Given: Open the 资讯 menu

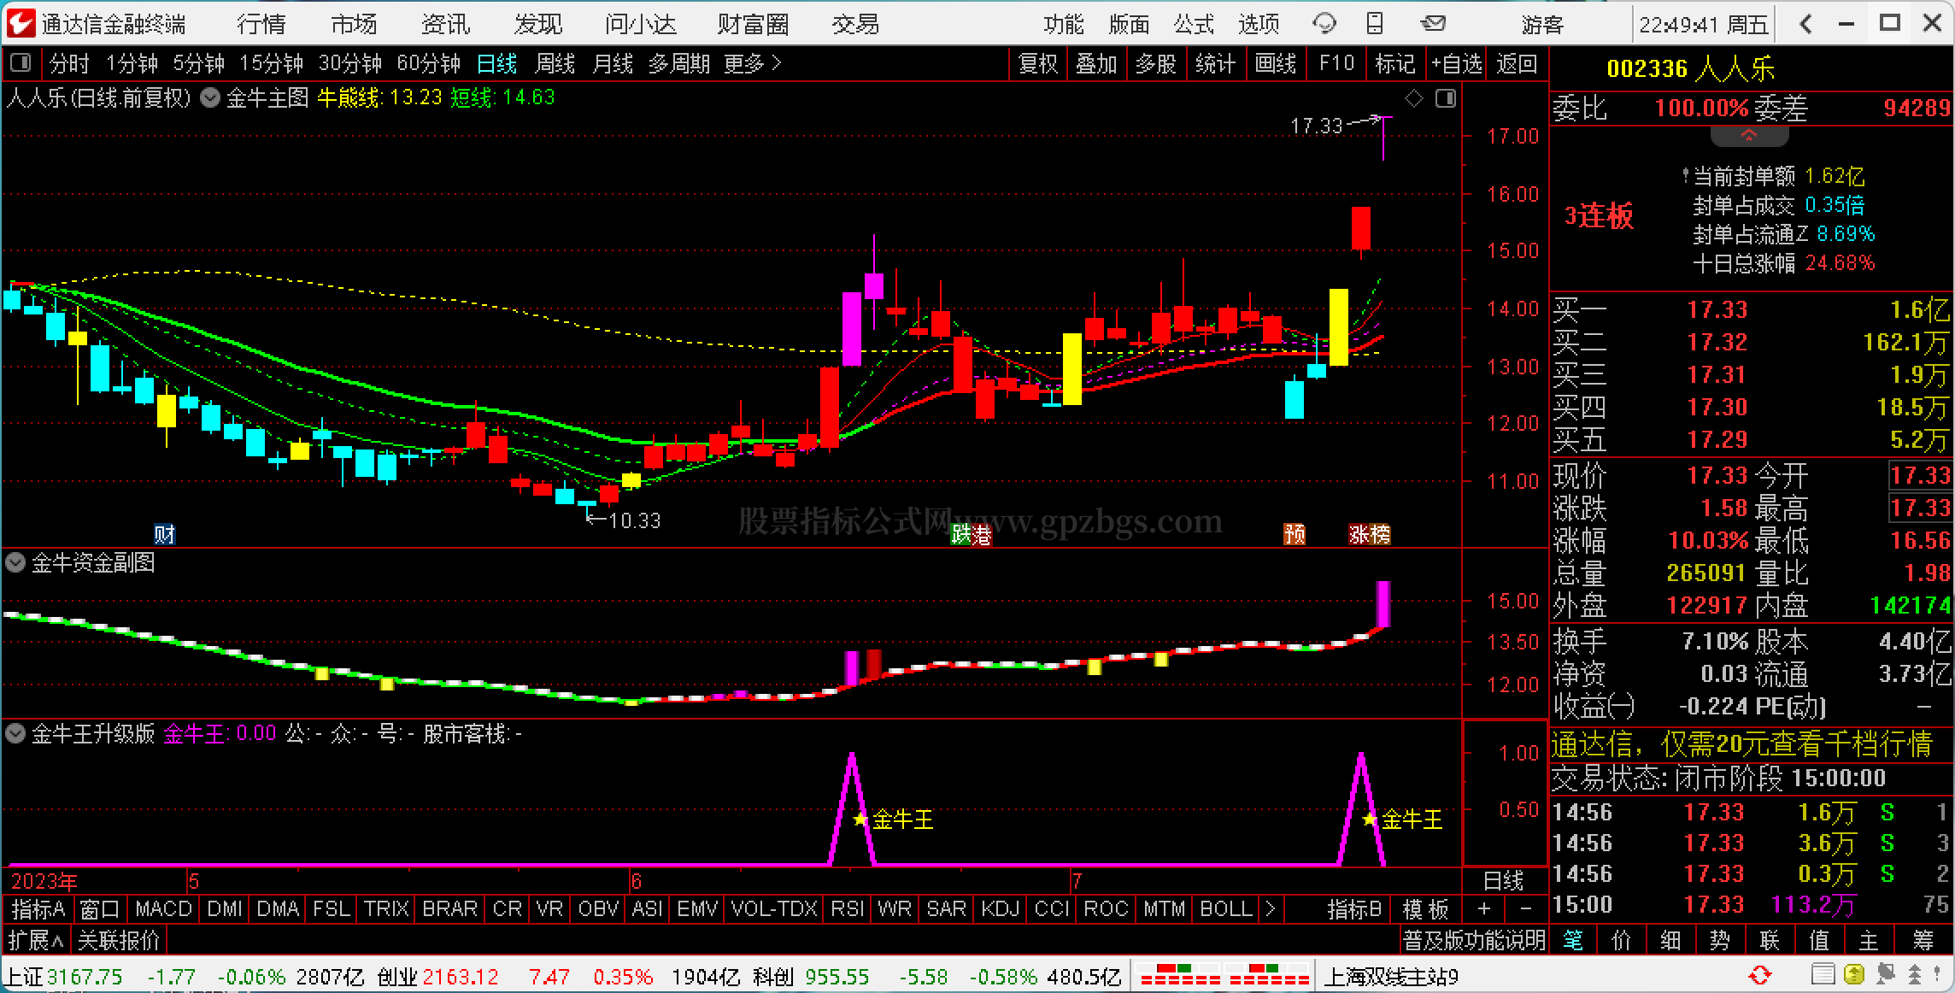Looking at the screenshot, I should tap(446, 24).
